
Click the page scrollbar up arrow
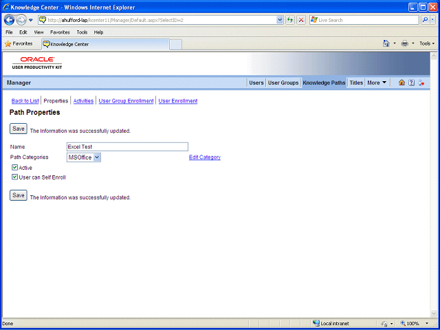point(434,56)
